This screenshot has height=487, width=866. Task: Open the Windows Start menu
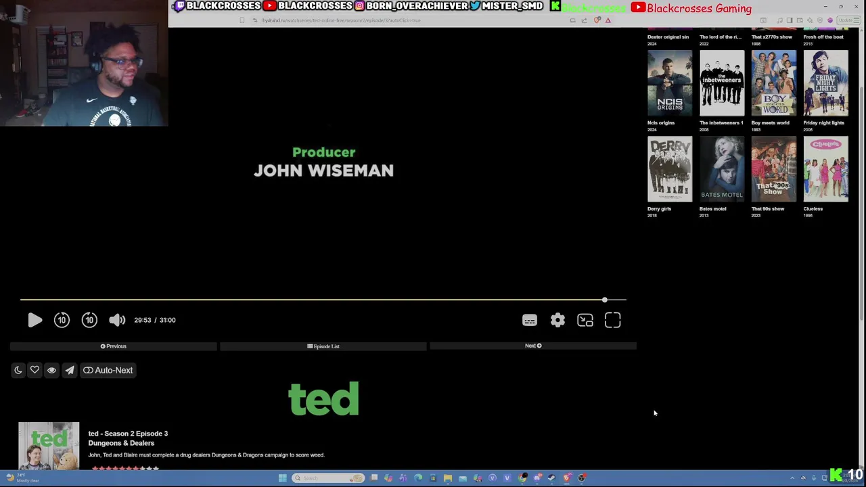pyautogui.click(x=282, y=478)
